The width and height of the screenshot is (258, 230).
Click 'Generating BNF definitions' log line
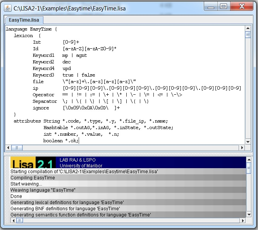pos(128,209)
